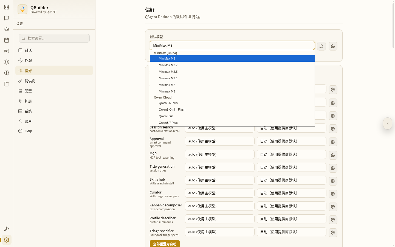Open gear settings for Approval row

(x=333, y=142)
